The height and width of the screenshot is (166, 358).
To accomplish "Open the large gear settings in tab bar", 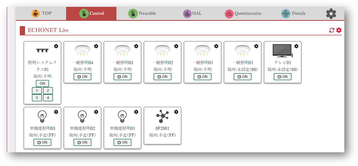I will 331,13.
